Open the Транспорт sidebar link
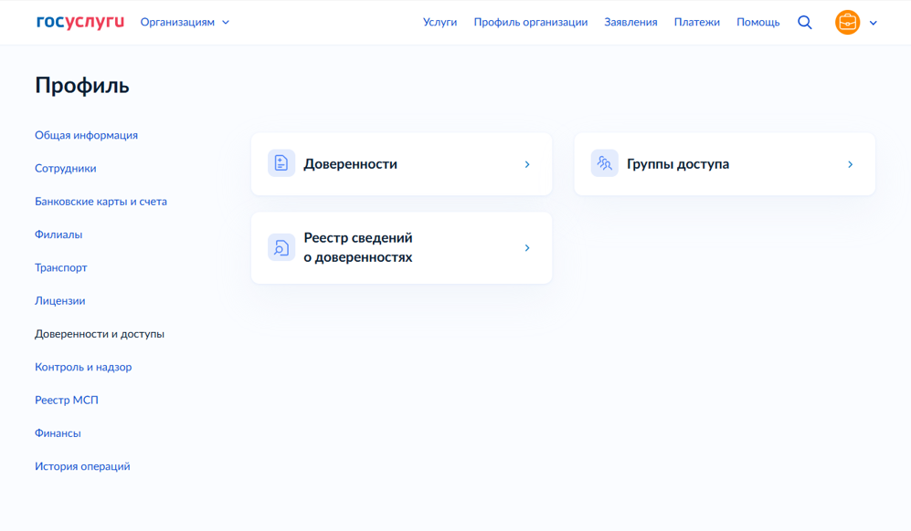This screenshot has width=911, height=531. tap(61, 267)
